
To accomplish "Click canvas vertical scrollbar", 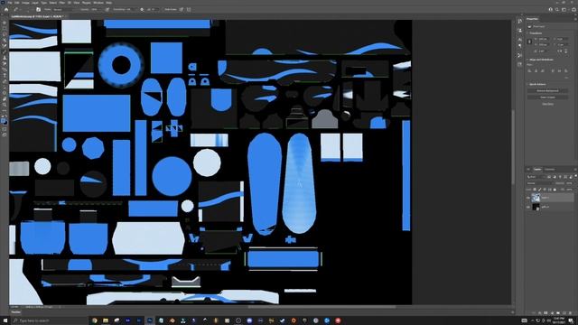I will point(512,147).
